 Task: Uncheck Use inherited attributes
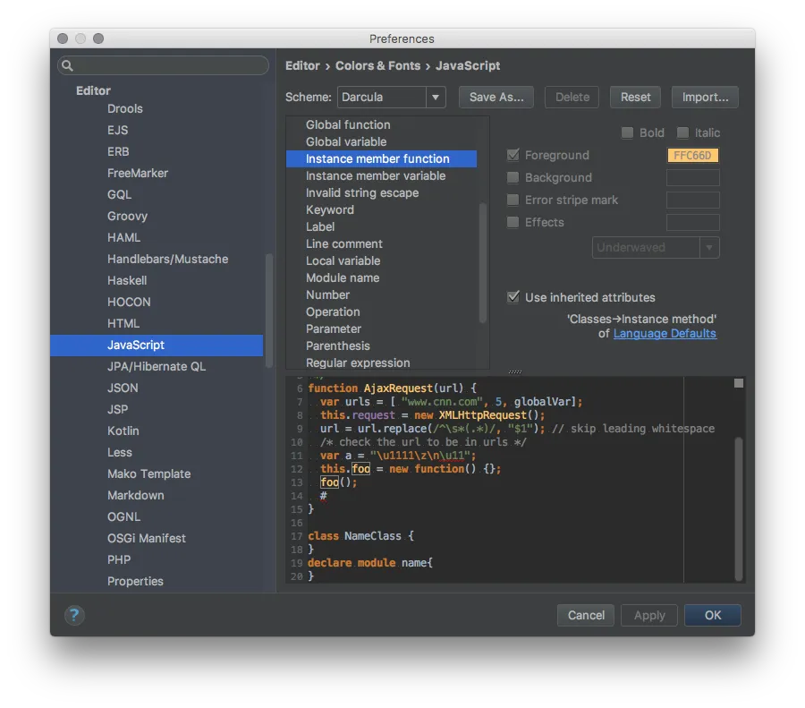(513, 297)
